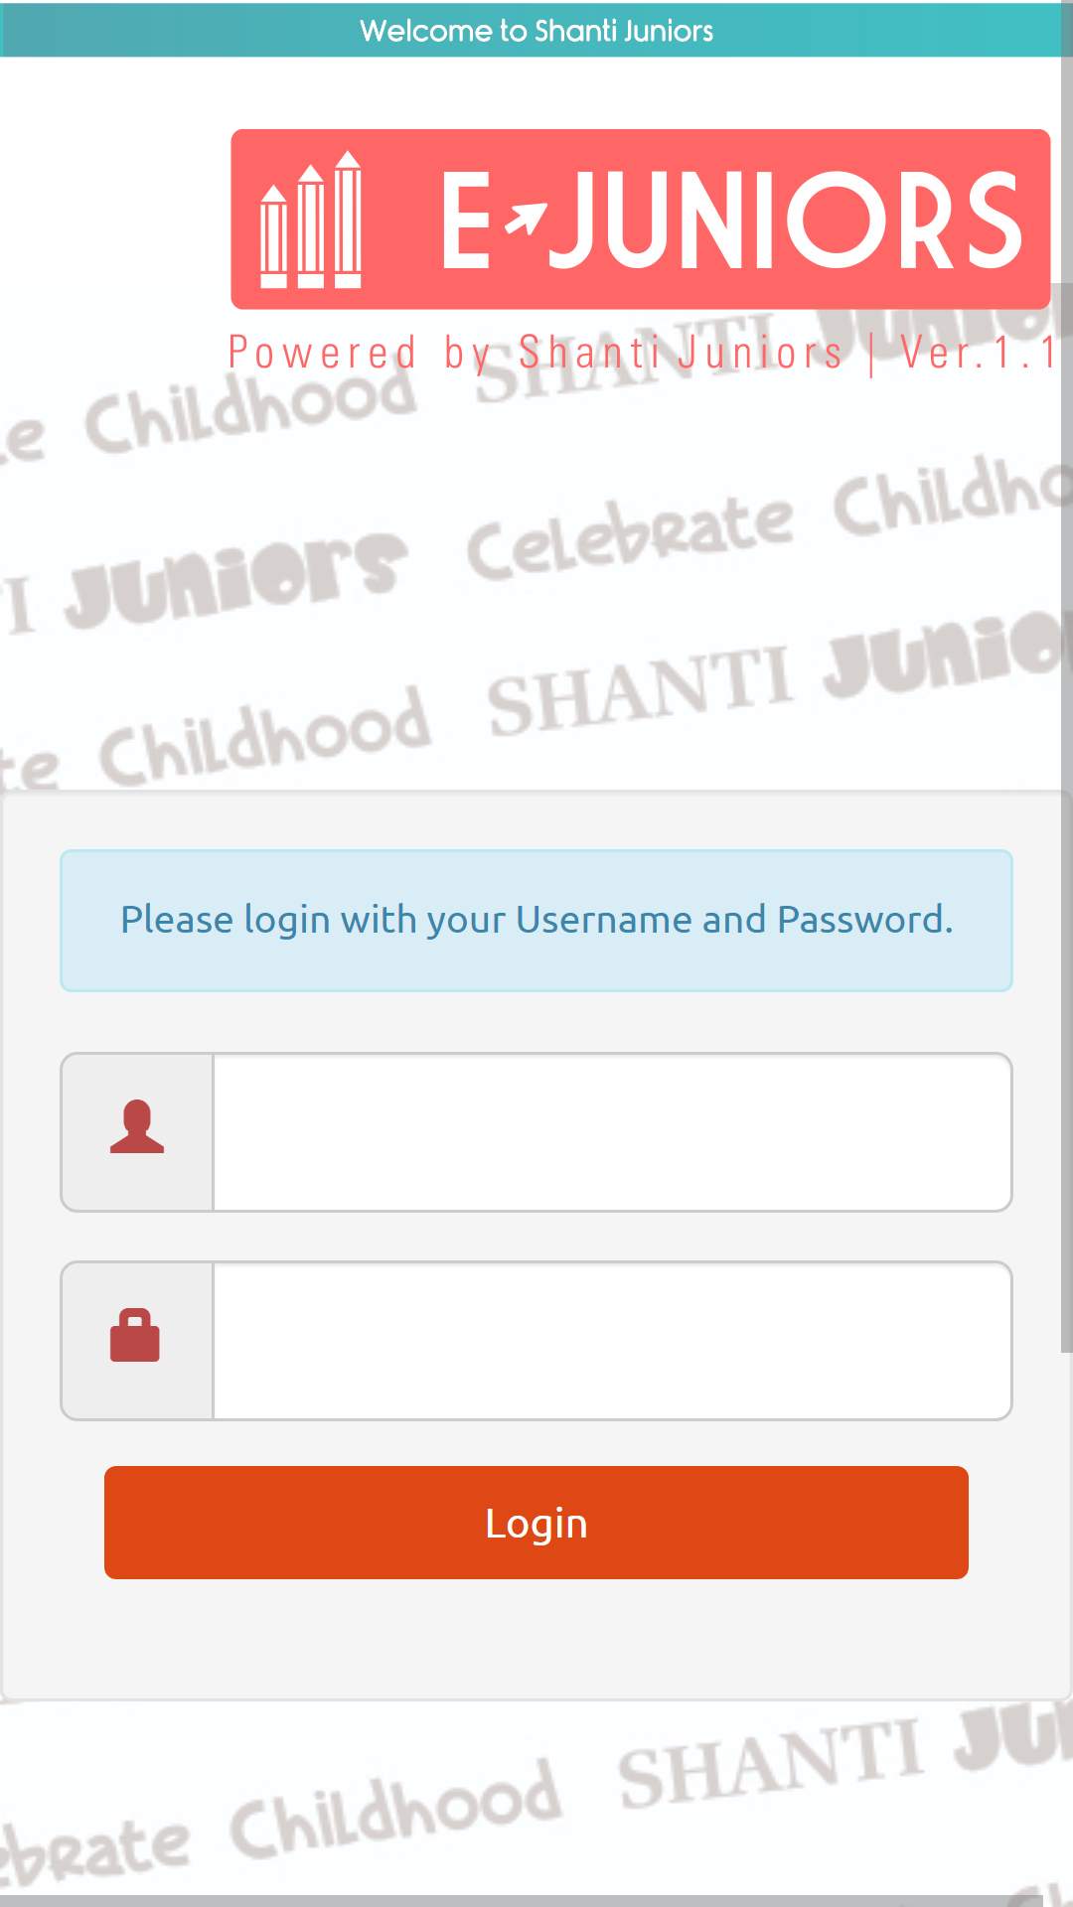Viewport: 1073px width, 1907px height.
Task: Click the middle 'SHANTI' watermark above the login panel
Action: [641, 692]
